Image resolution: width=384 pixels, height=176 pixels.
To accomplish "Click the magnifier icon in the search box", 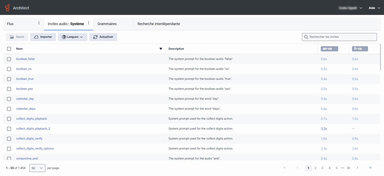I will tap(306, 37).
